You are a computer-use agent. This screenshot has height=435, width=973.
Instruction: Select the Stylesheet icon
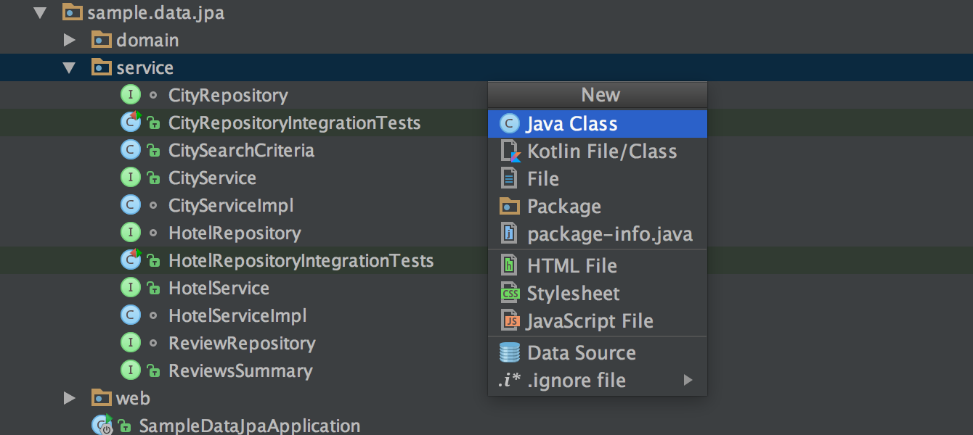click(x=509, y=293)
